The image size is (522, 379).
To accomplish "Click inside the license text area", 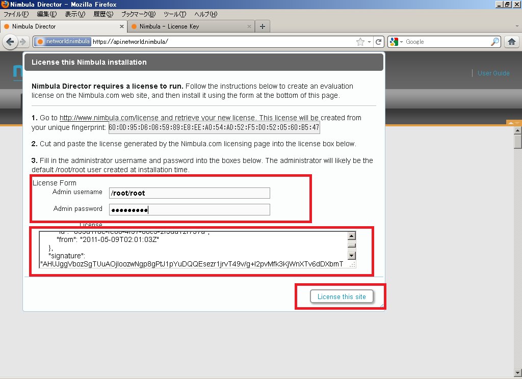I will coord(193,250).
